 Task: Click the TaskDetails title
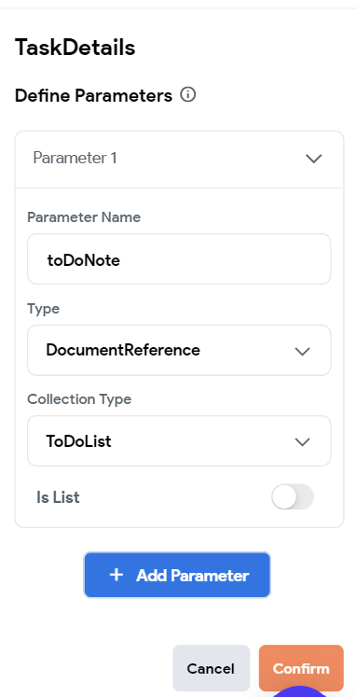[76, 47]
